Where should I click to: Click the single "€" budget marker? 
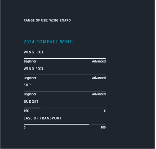[105, 111]
